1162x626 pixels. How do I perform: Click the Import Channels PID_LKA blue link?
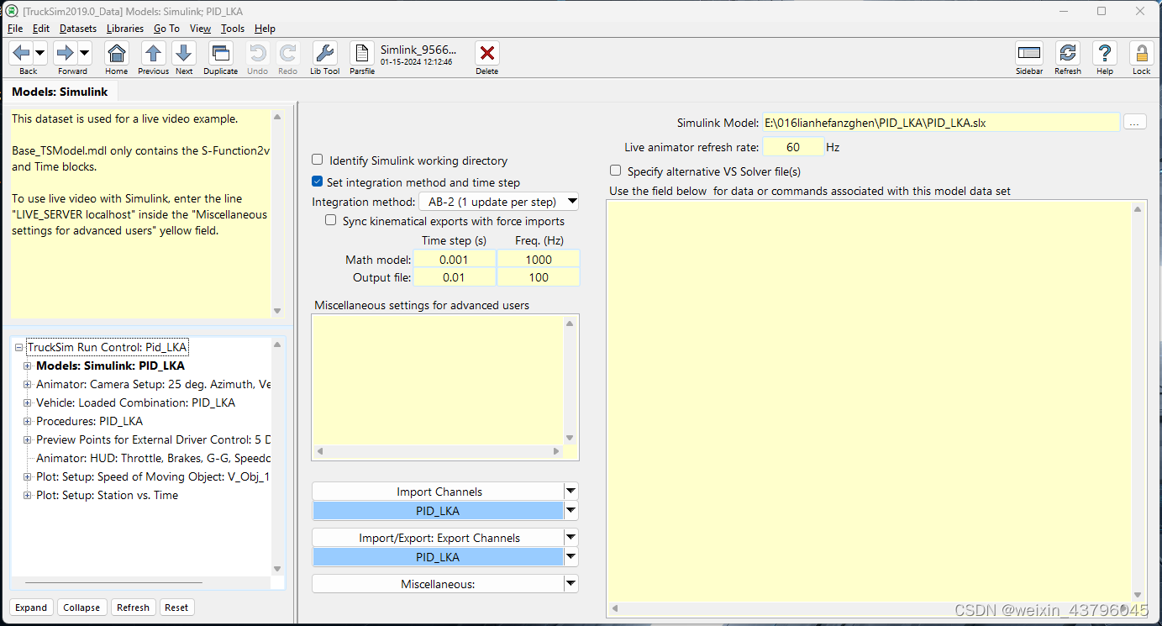[x=438, y=511]
